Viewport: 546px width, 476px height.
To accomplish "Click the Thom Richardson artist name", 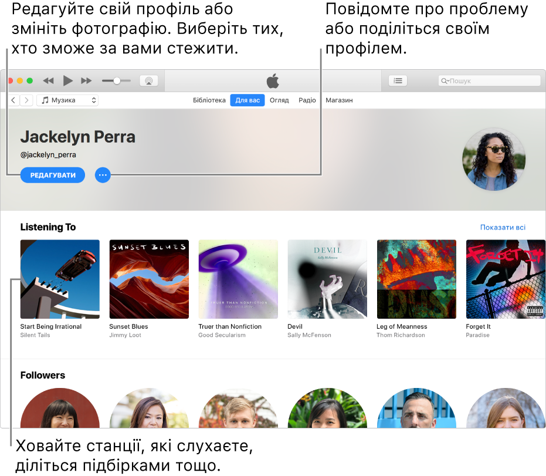I will point(401,335).
